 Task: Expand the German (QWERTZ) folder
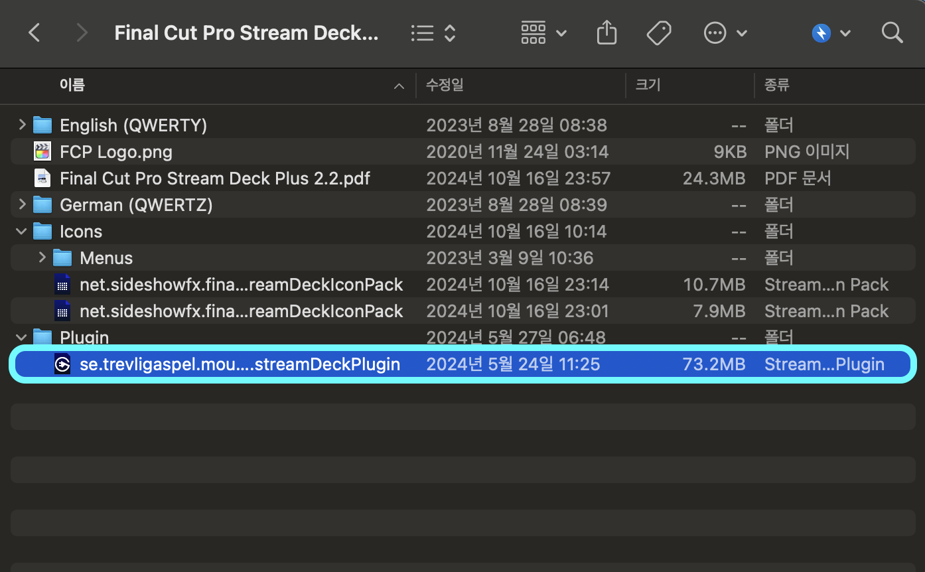(x=22, y=204)
